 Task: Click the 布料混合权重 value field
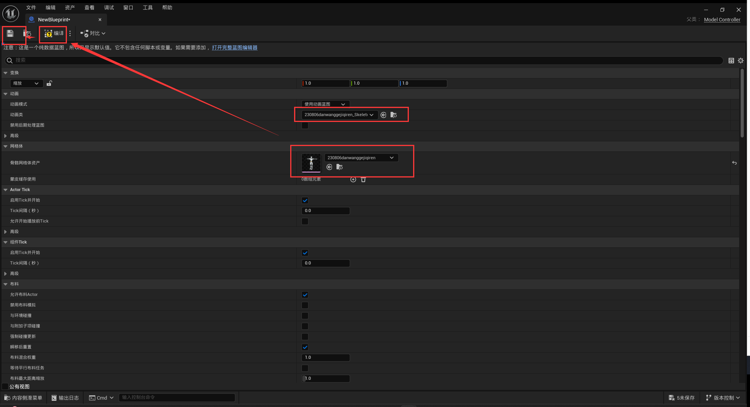click(326, 357)
